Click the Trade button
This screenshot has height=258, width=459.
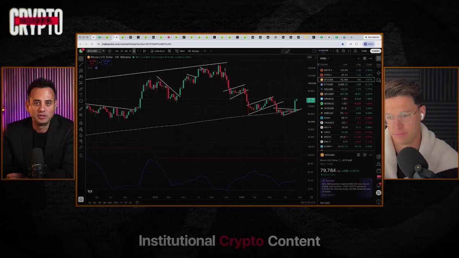pos(364,51)
